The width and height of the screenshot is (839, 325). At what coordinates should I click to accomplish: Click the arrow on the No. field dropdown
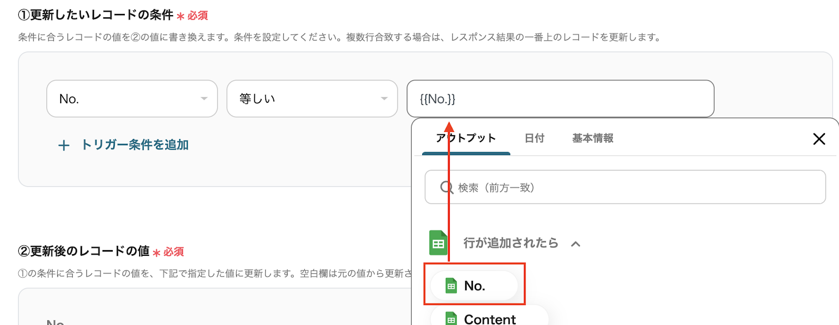204,99
